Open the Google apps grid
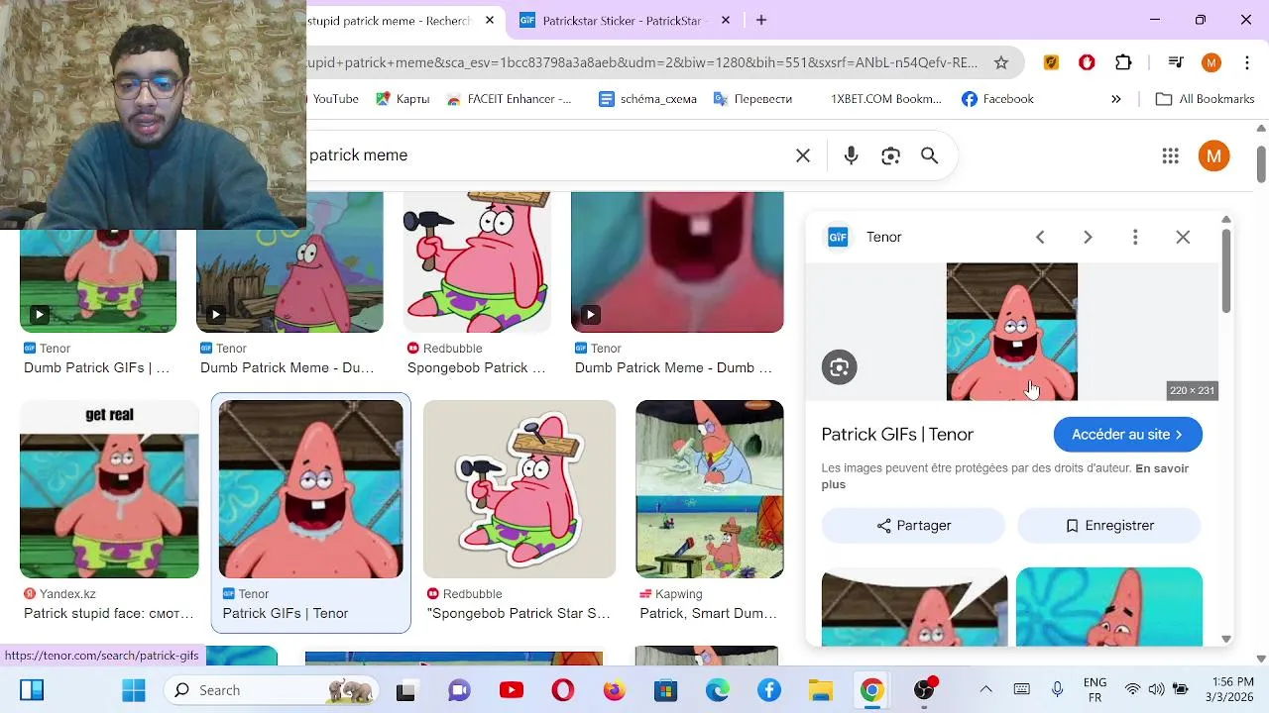The image size is (1269, 713). (1170, 155)
